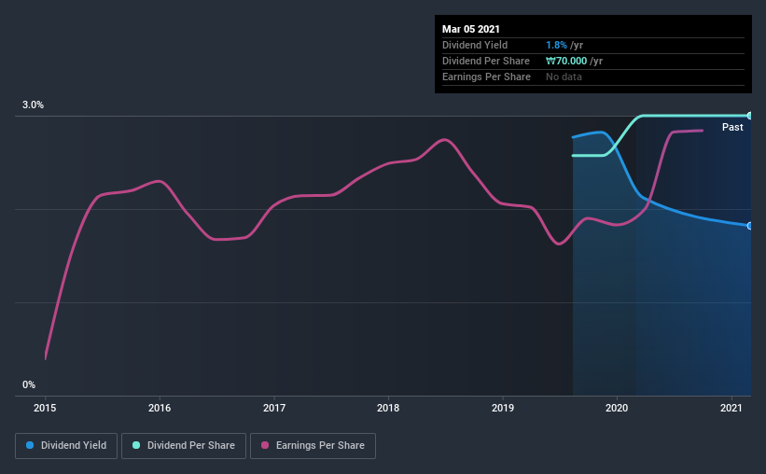Toggle the Dividend Yield legend button
The width and height of the screenshot is (766, 474).
(x=66, y=446)
